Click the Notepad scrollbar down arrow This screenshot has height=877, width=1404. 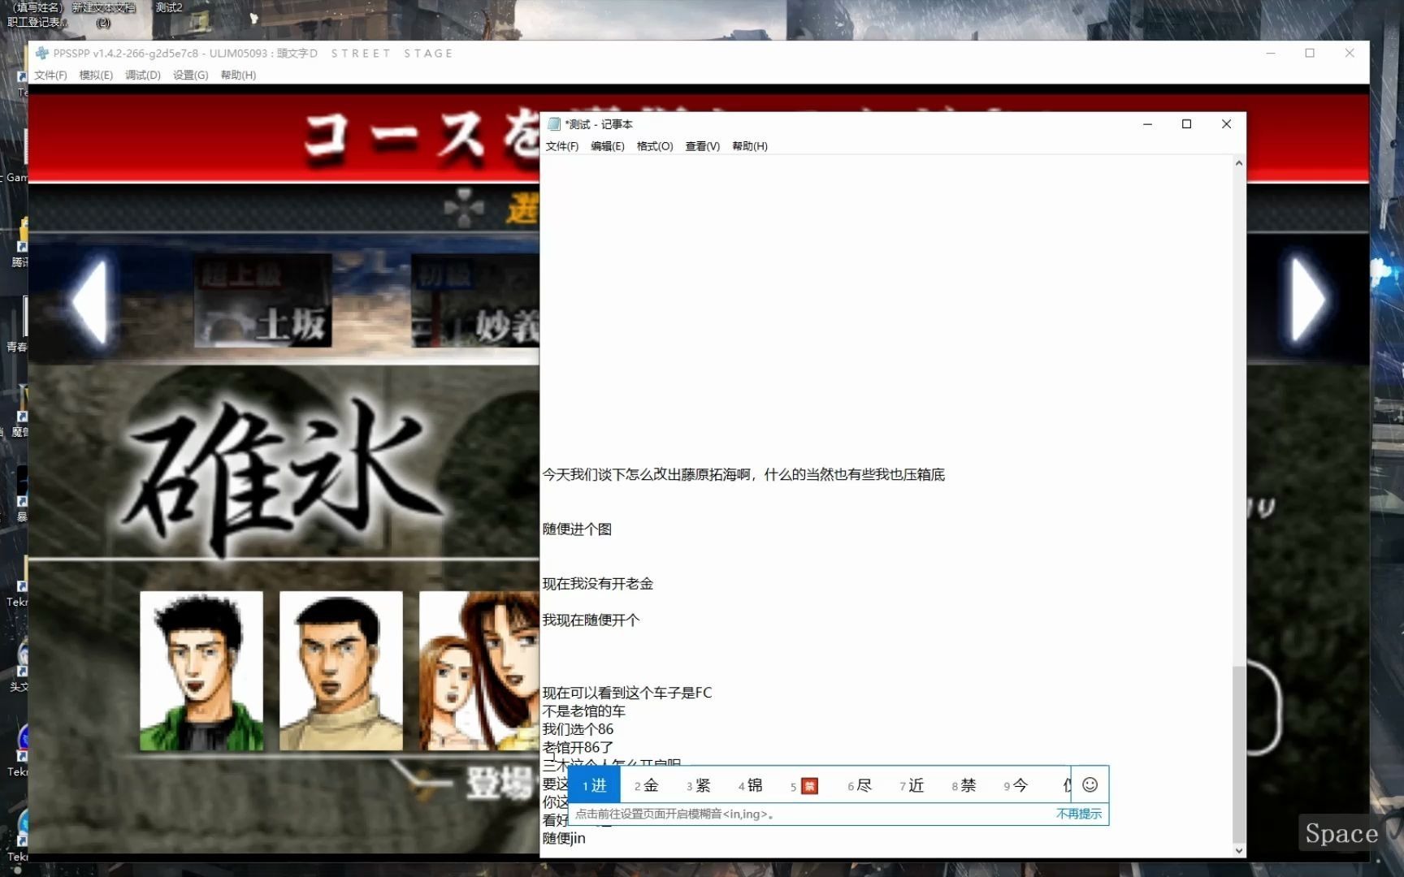[x=1238, y=850]
